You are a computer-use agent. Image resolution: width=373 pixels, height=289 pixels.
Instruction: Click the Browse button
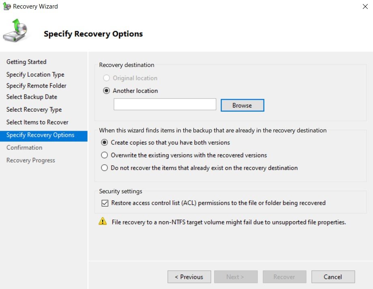[x=242, y=105]
